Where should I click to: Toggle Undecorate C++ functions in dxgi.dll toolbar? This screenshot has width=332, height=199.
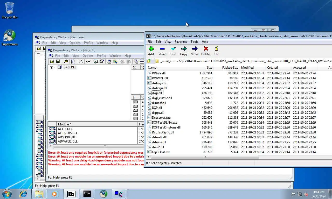pyautogui.click(x=88, y=61)
